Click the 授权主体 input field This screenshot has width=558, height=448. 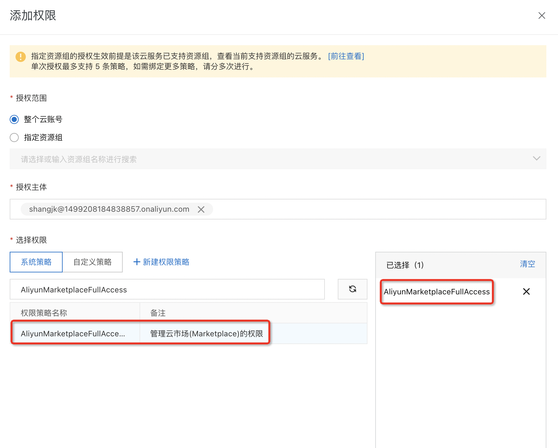[278, 209]
